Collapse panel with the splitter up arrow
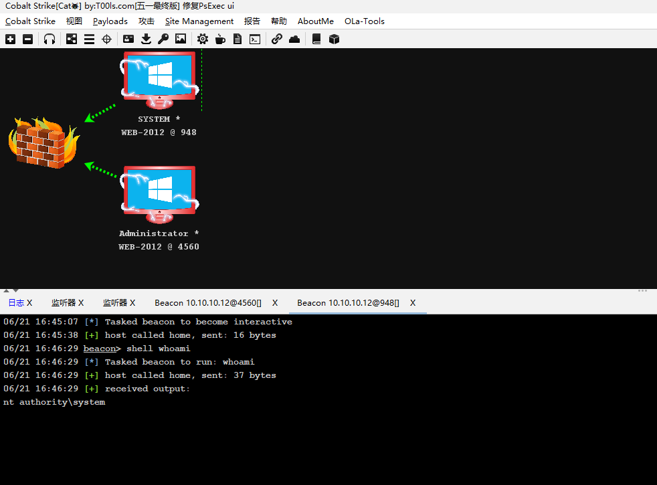Screen dimensions: 657x485 click(x=6, y=290)
